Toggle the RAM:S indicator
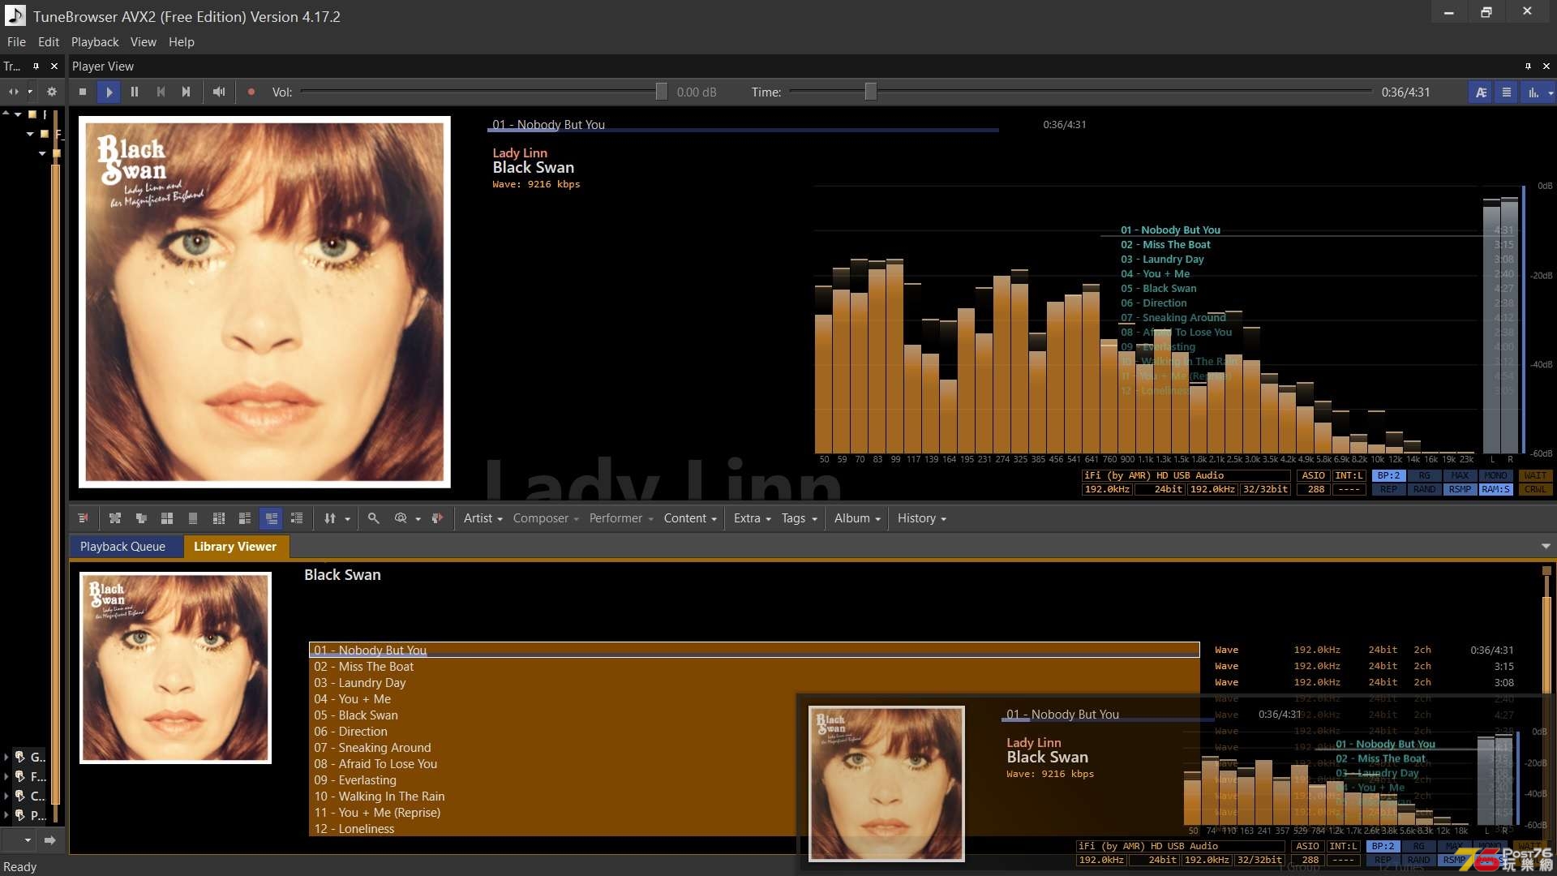The width and height of the screenshot is (1557, 876). pos(1495,490)
